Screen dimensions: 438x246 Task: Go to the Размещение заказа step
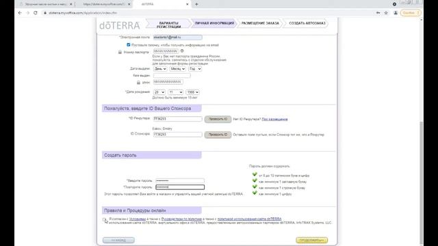[260, 23]
